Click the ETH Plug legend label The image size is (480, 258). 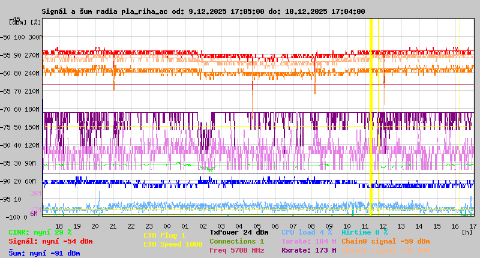(x=164, y=235)
